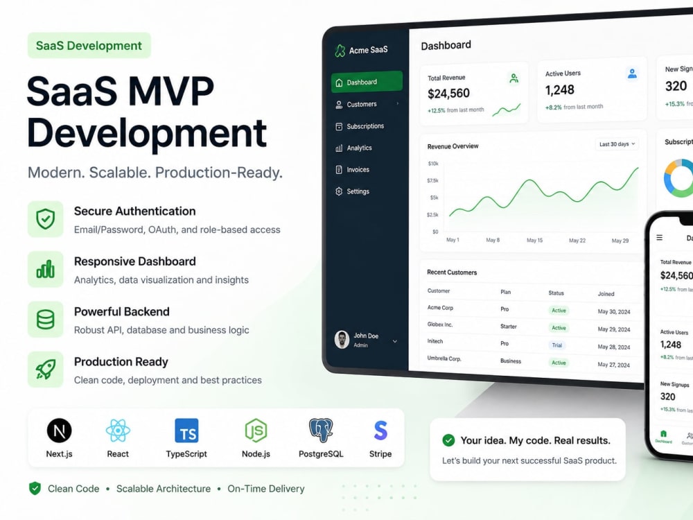Click the Acme SaaS logo icon

(340, 51)
